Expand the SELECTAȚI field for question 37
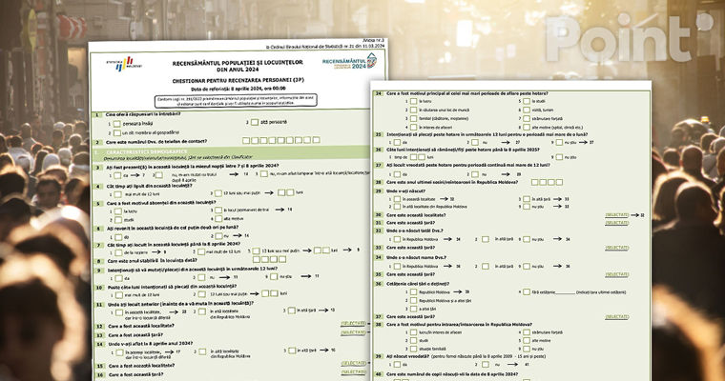 (x=616, y=315)
